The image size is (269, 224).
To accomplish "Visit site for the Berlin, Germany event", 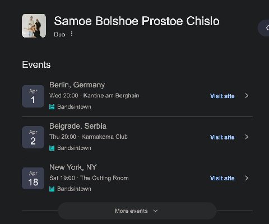I will pyautogui.click(x=222, y=96).
